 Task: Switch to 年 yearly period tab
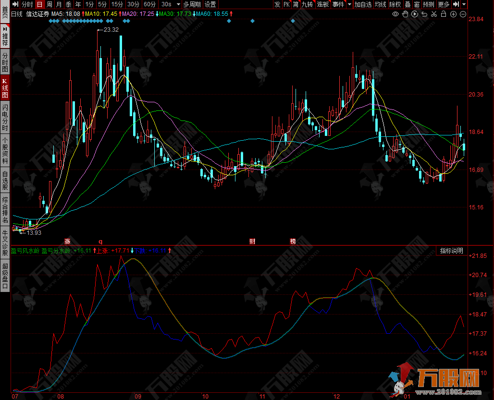(x=78, y=4)
